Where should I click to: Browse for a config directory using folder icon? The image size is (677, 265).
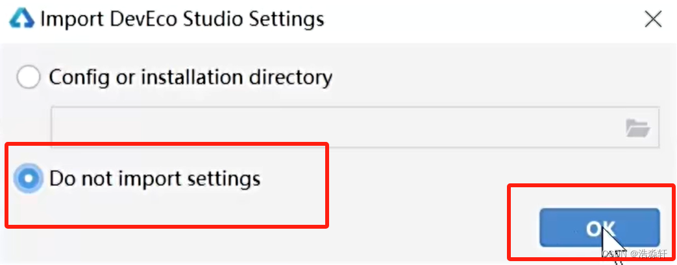coord(637,128)
